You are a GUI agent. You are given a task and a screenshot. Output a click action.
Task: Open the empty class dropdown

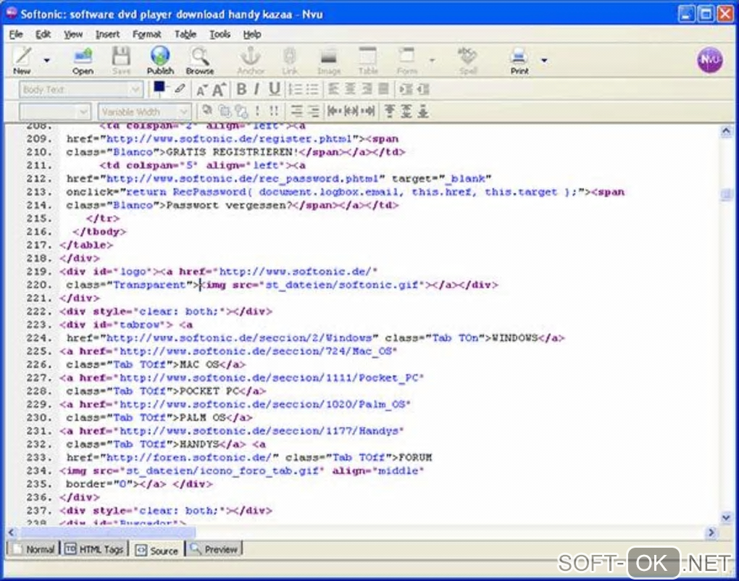54,112
